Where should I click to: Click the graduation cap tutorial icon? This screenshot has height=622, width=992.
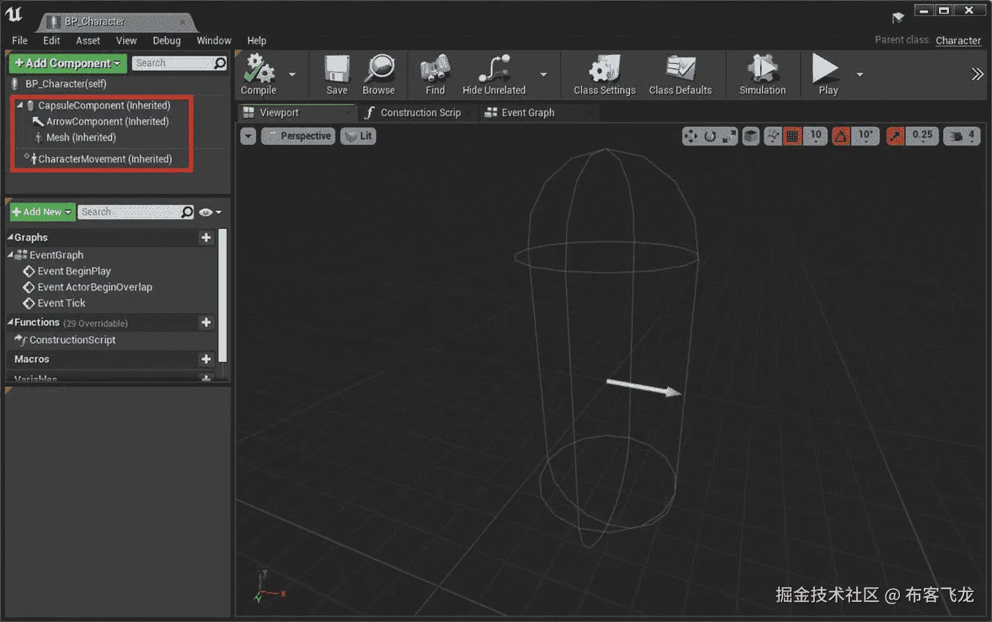(898, 18)
